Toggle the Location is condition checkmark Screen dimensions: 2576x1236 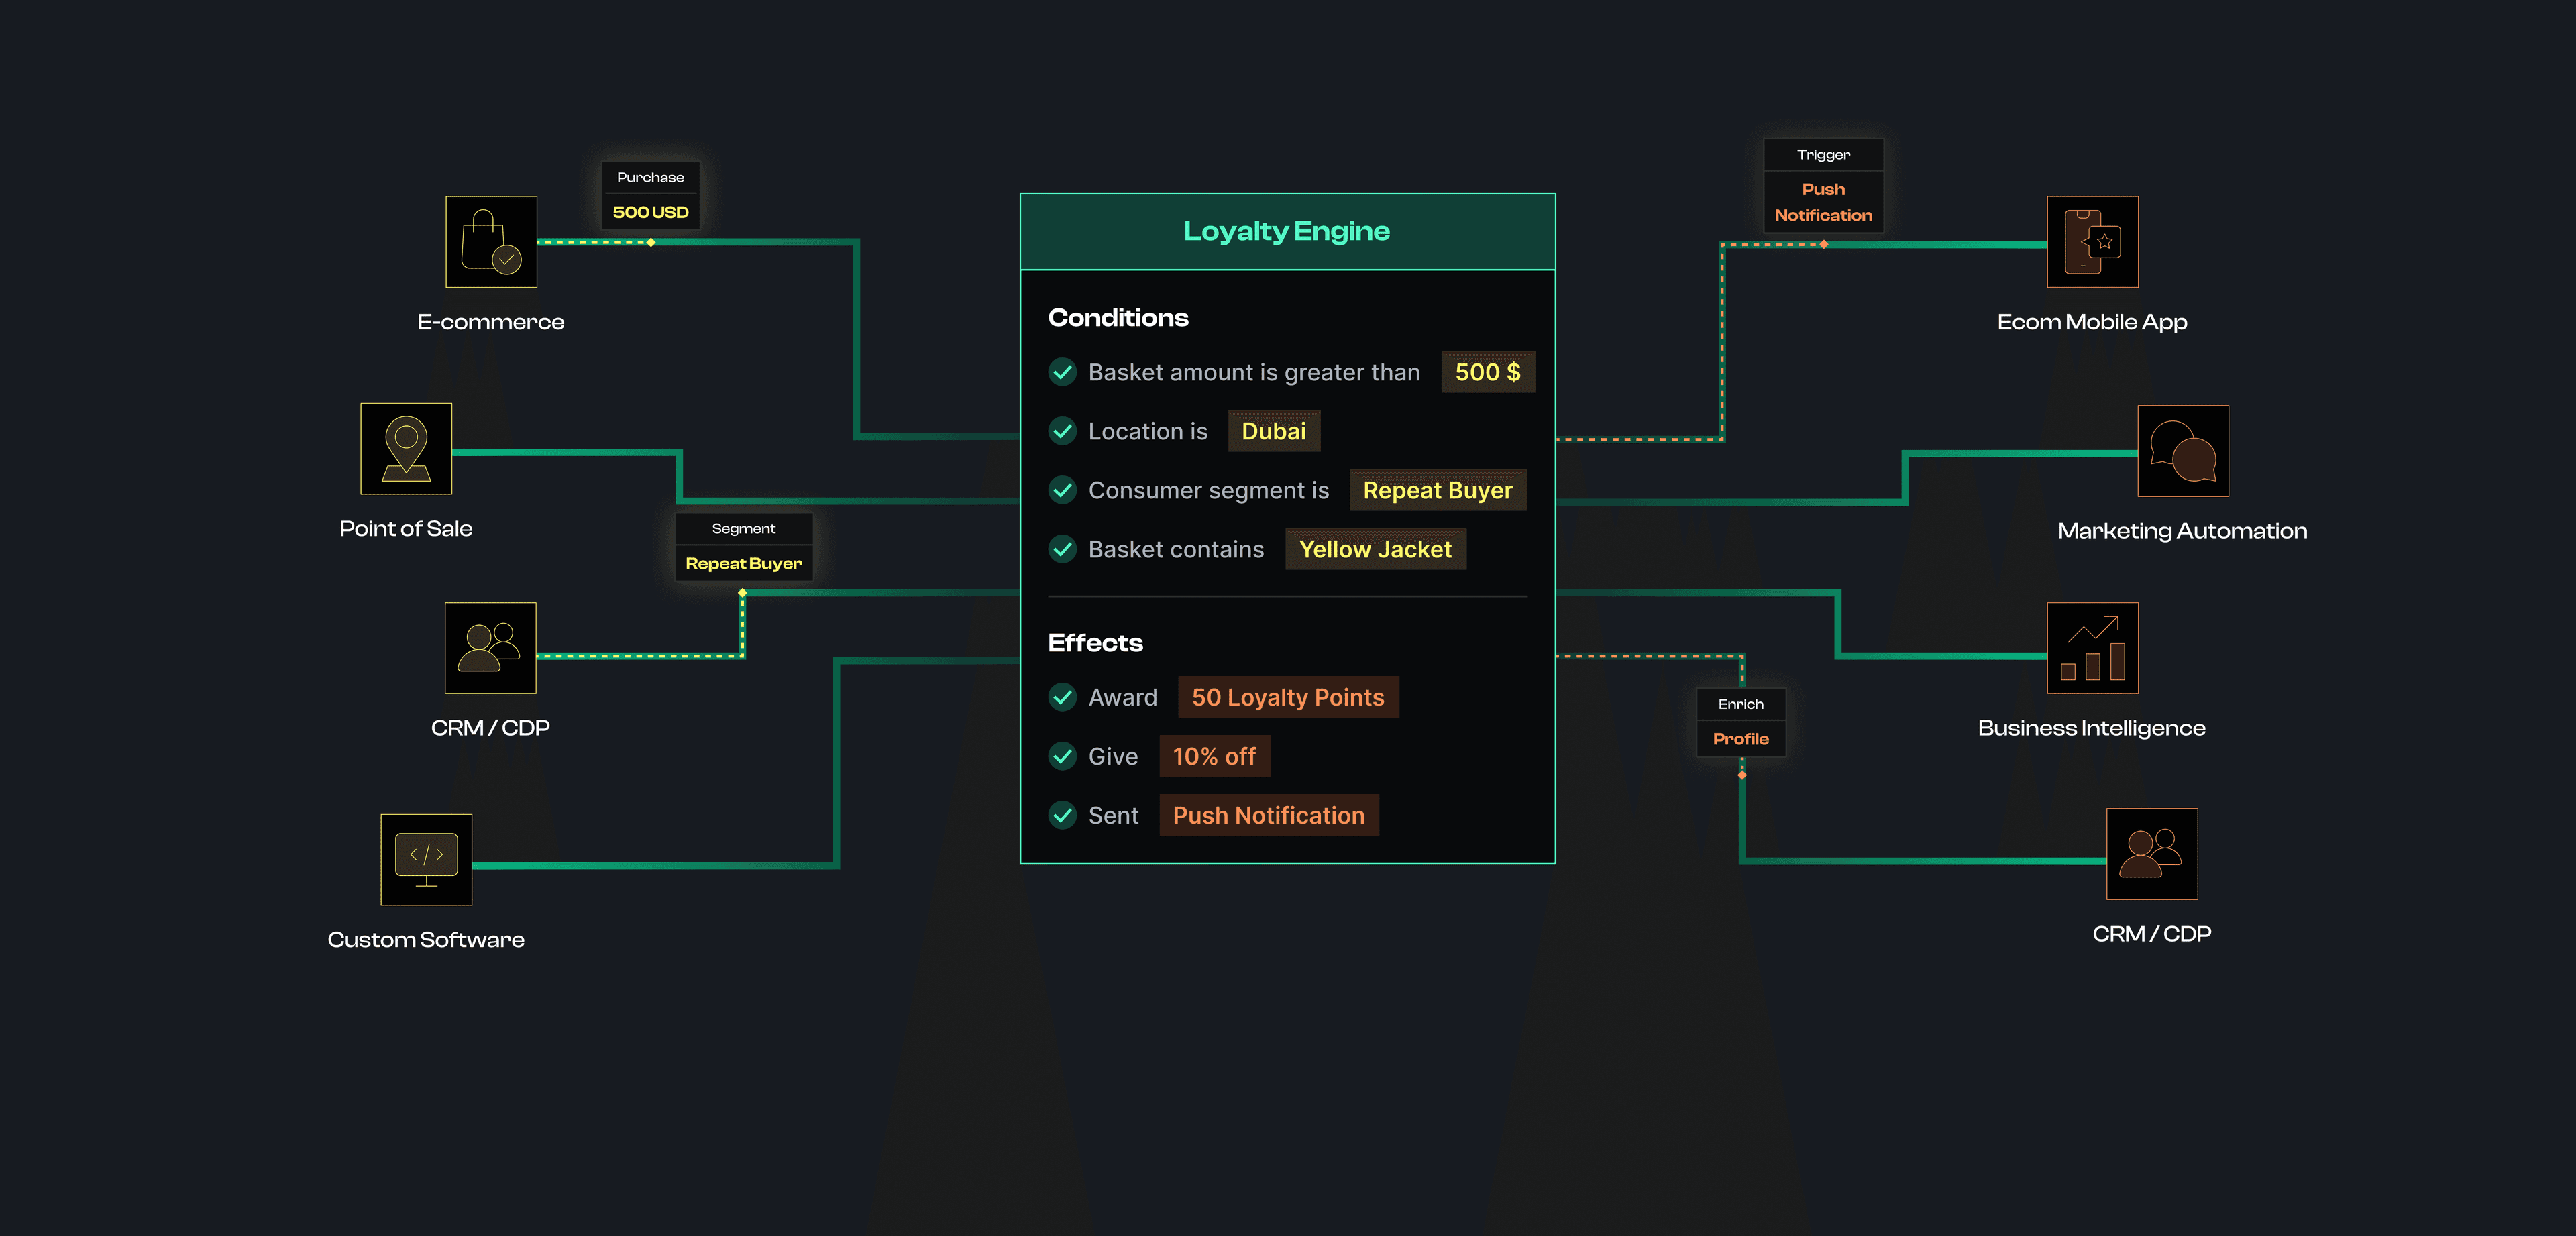click(x=1062, y=431)
